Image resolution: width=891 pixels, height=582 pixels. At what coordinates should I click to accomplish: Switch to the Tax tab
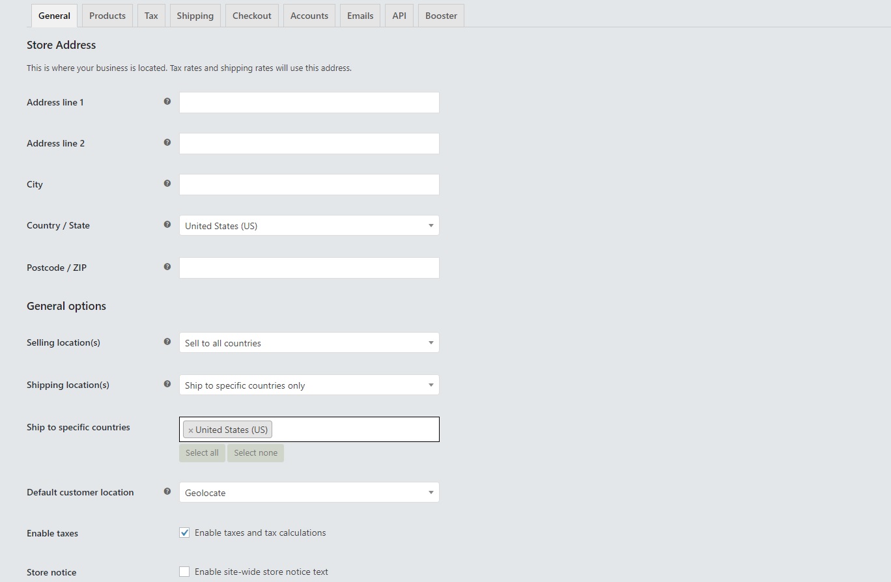tap(151, 16)
